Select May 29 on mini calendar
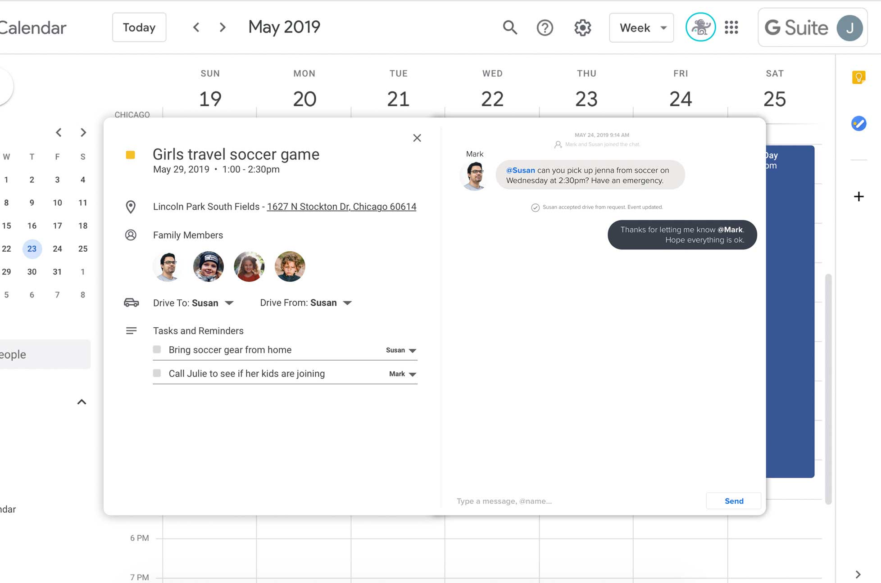 5,271
